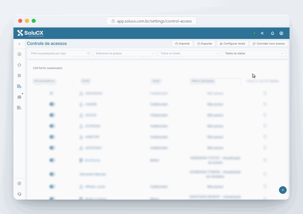Open the newspaper icon with notification dot
Image resolution: width=303 pixels, height=214 pixels.
click(x=19, y=97)
